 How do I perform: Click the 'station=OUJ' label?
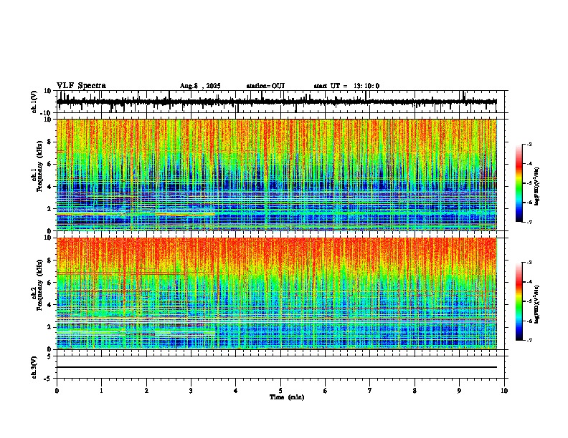265,86
